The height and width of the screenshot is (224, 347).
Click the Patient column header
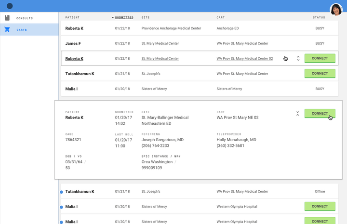tap(72, 17)
